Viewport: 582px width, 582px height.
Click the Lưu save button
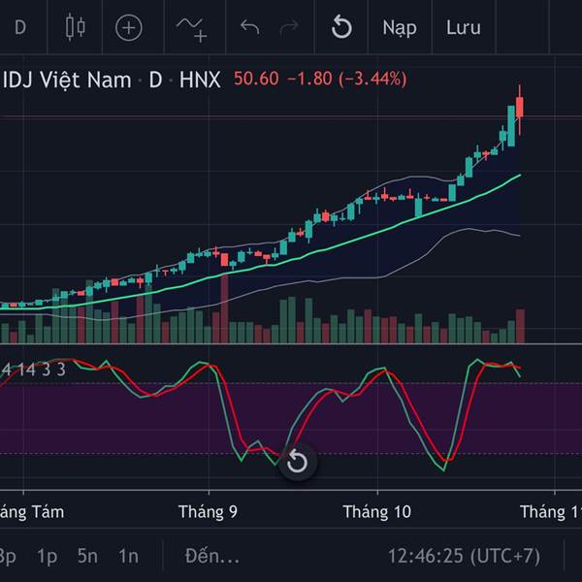pyautogui.click(x=464, y=28)
